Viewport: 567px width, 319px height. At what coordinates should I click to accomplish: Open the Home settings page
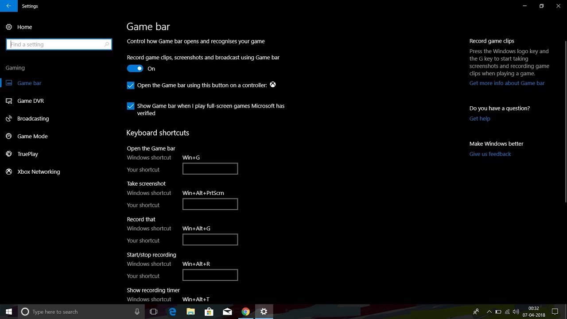coord(24,27)
